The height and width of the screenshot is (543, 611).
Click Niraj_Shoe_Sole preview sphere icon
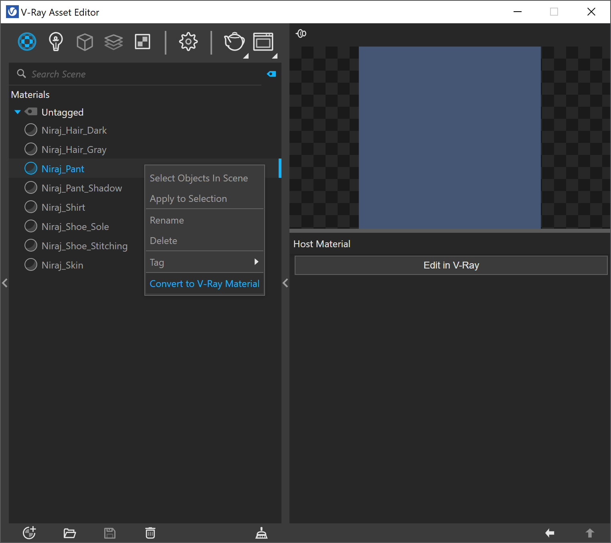click(x=31, y=226)
